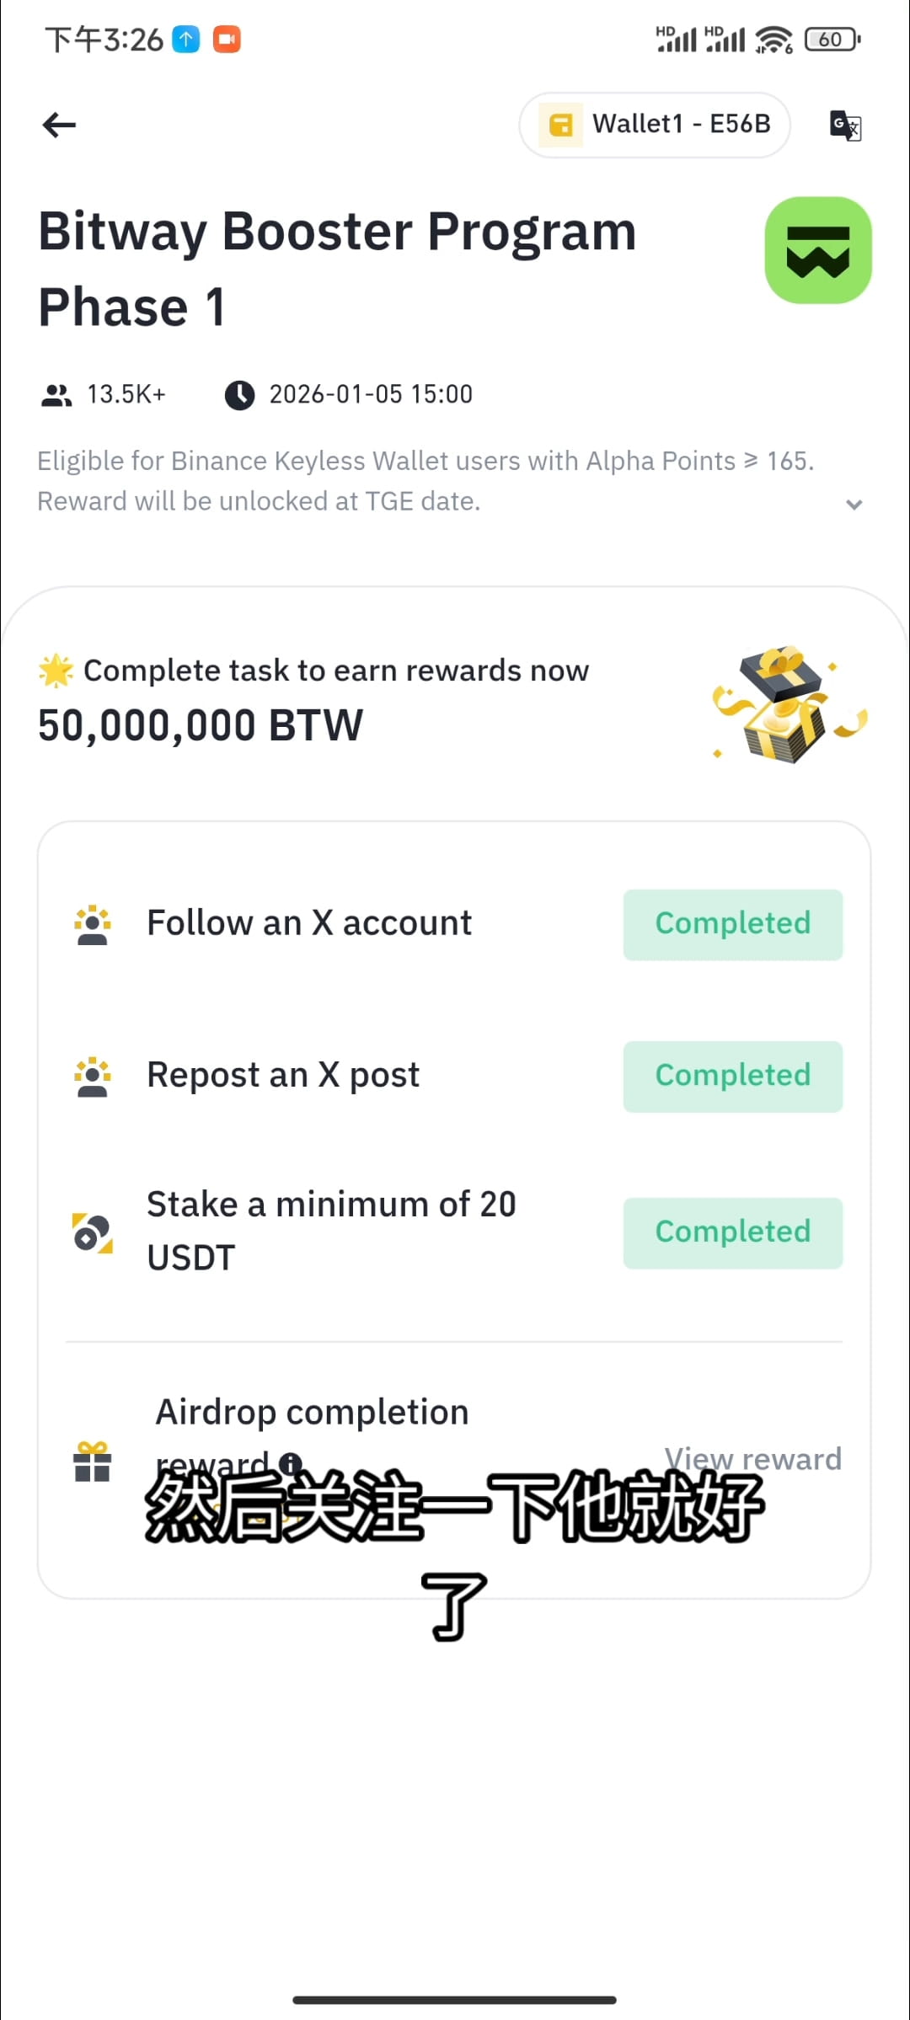This screenshot has width=910, height=2020.
Task: Tap the battery indicator in status bar
Action: click(832, 39)
